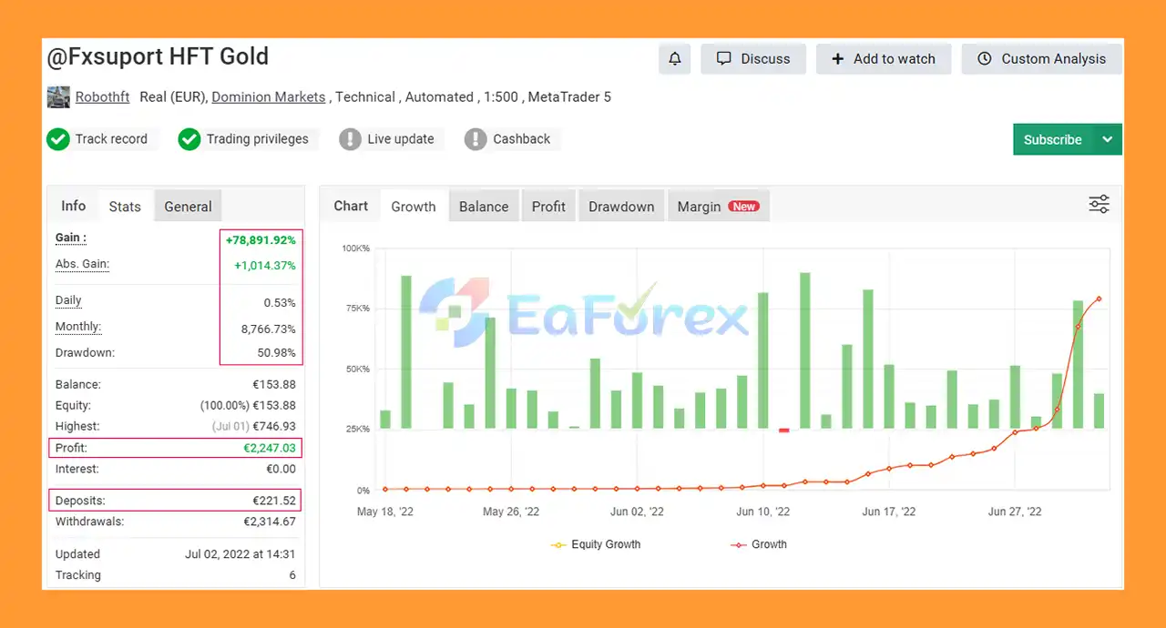Open Custom Analysis
The height and width of the screenshot is (628, 1166).
1042,59
